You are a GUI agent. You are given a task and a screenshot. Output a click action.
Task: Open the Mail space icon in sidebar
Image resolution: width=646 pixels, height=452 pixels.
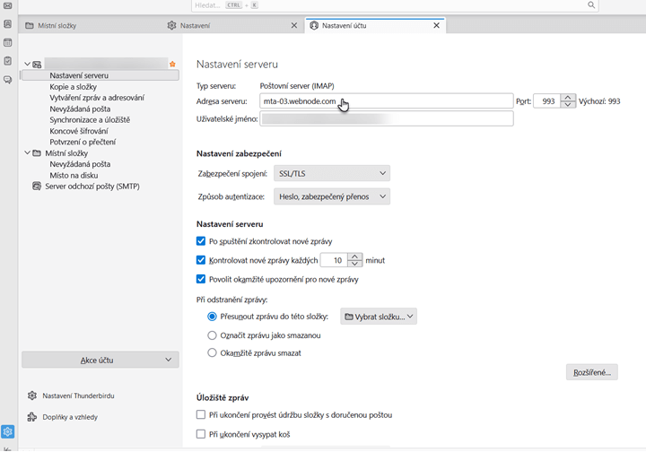click(x=8, y=5)
